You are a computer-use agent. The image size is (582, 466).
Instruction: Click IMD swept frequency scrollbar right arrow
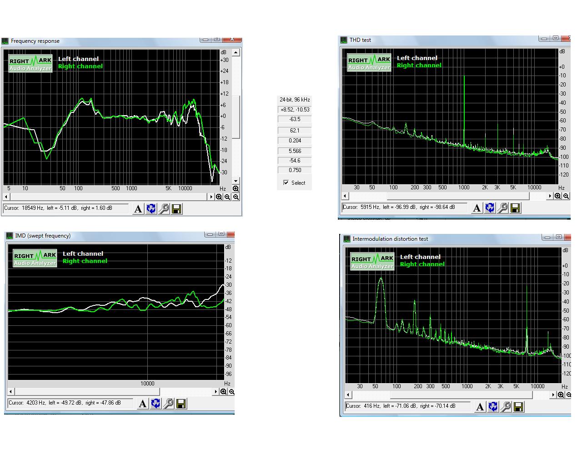coord(216,392)
